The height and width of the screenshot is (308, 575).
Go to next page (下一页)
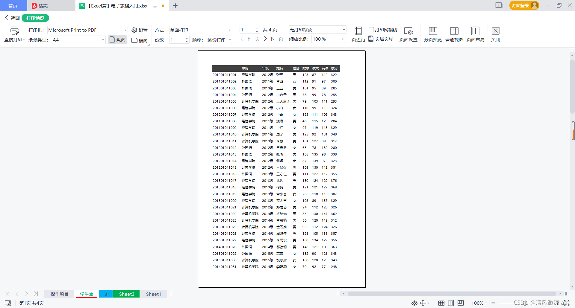click(x=273, y=39)
